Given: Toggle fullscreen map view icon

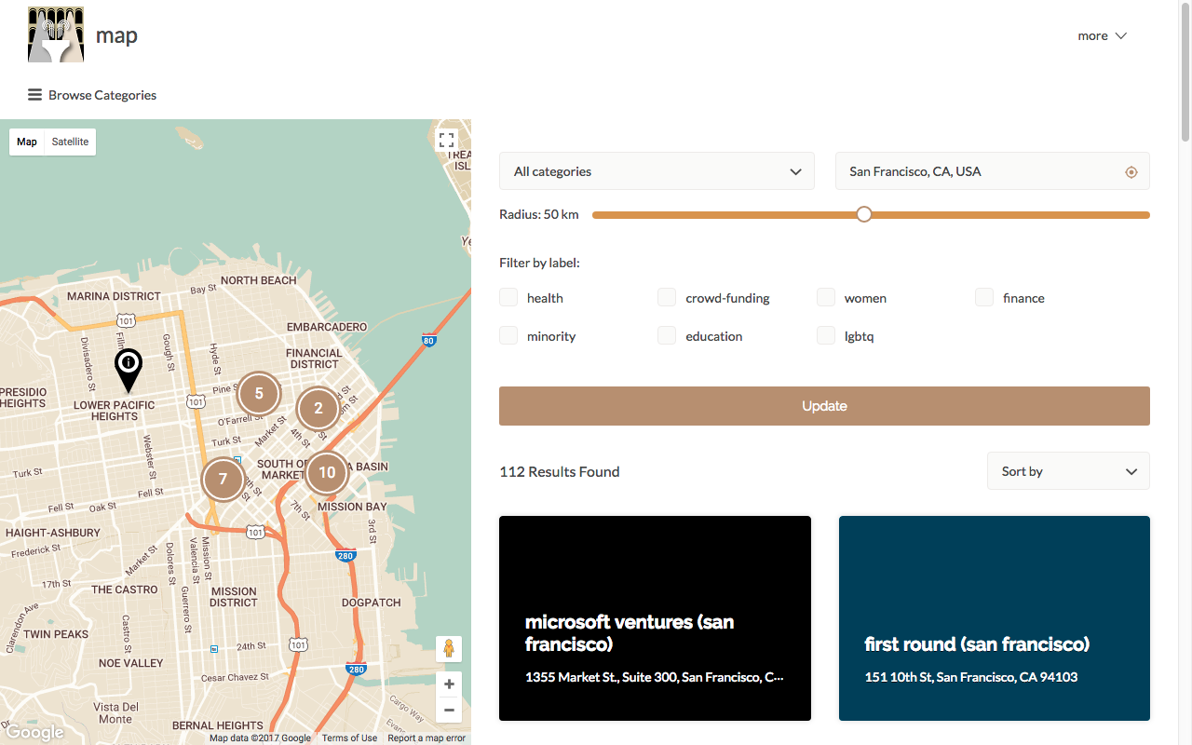Looking at the screenshot, I should [x=447, y=141].
